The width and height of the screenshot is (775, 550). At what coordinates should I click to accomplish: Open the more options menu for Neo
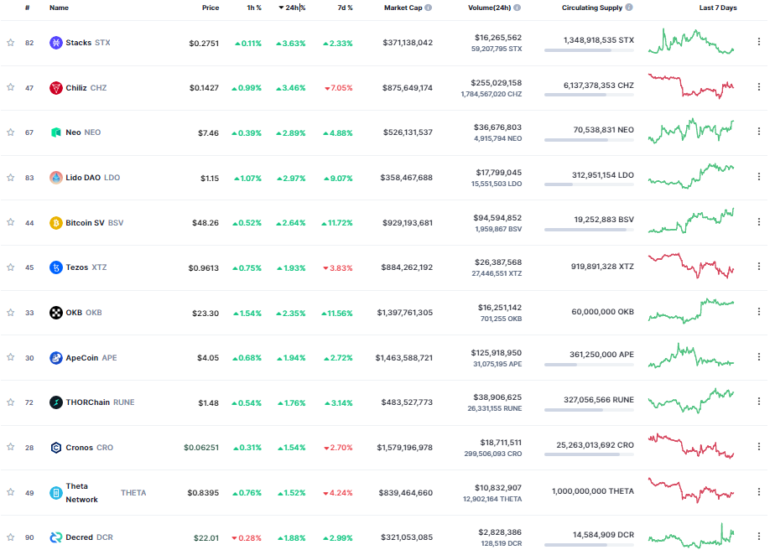pos(759,132)
